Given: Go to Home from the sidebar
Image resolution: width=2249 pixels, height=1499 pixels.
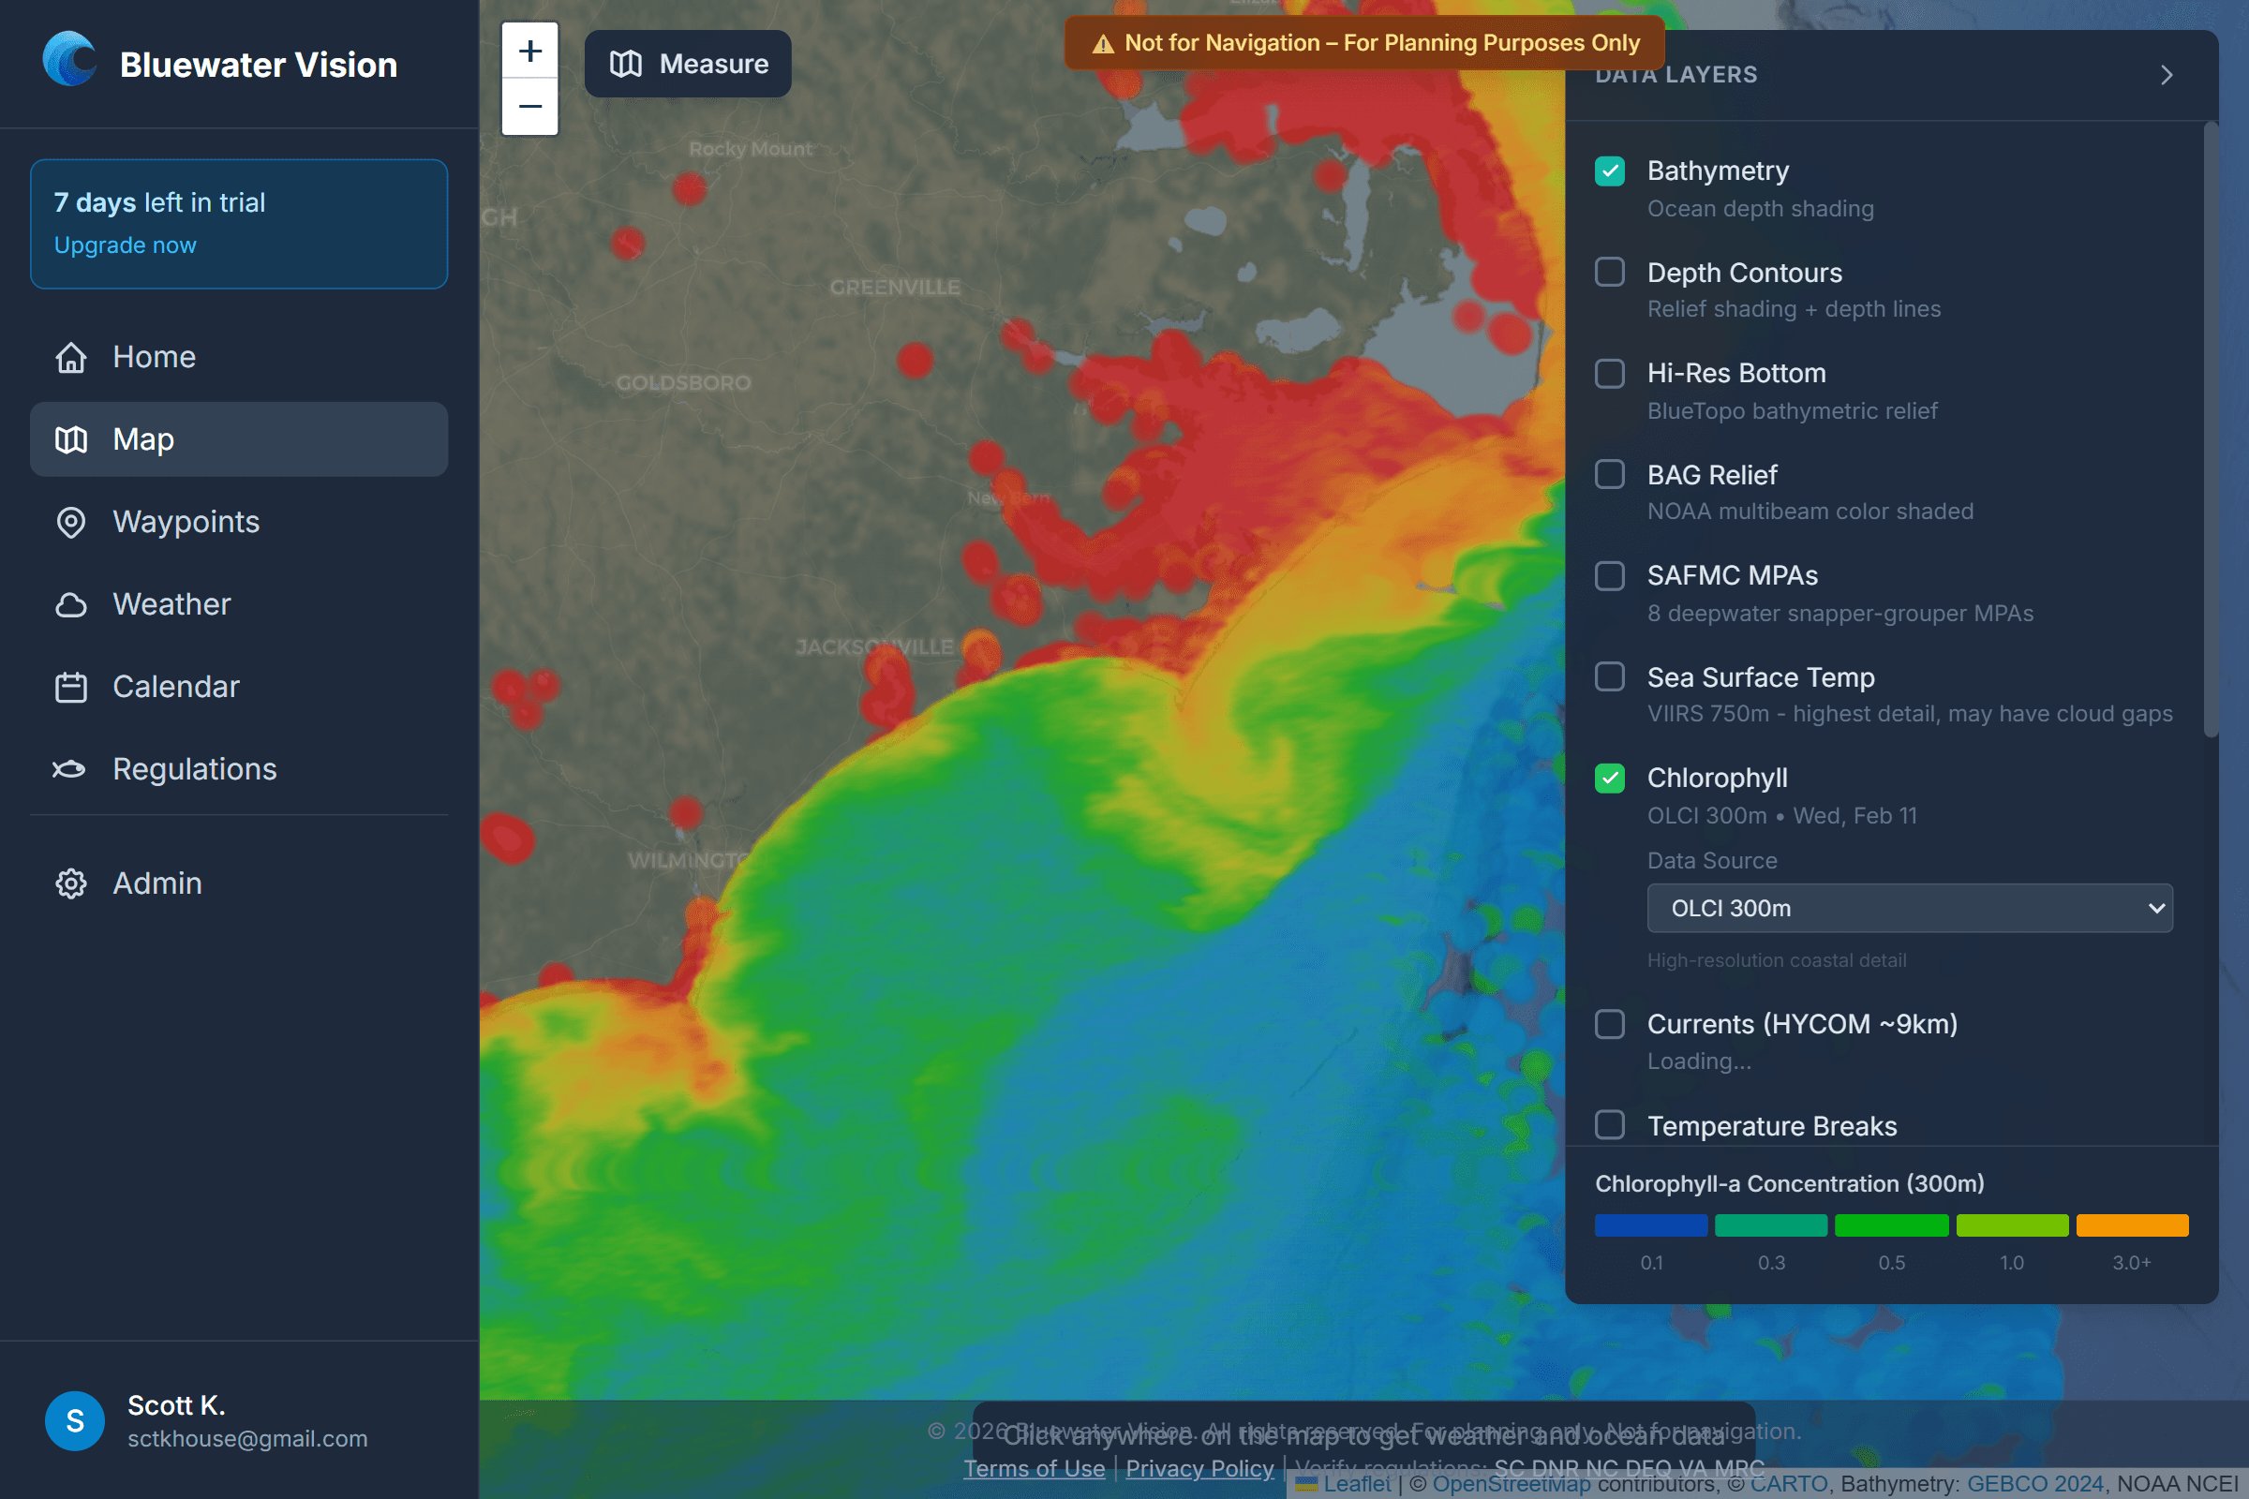Looking at the screenshot, I should [153, 357].
